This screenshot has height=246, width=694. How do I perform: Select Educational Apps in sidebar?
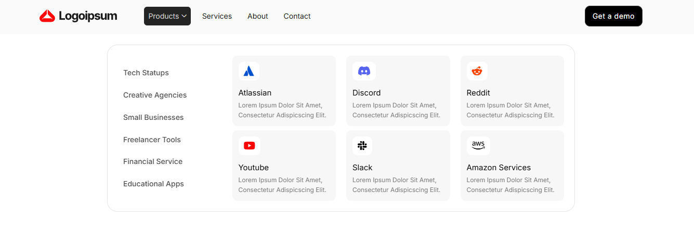coord(153,184)
